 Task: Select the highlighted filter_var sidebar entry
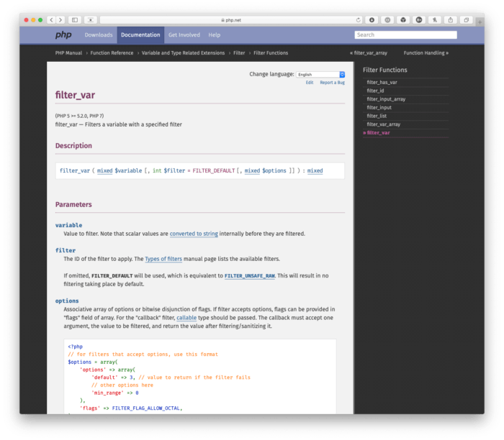coord(378,132)
